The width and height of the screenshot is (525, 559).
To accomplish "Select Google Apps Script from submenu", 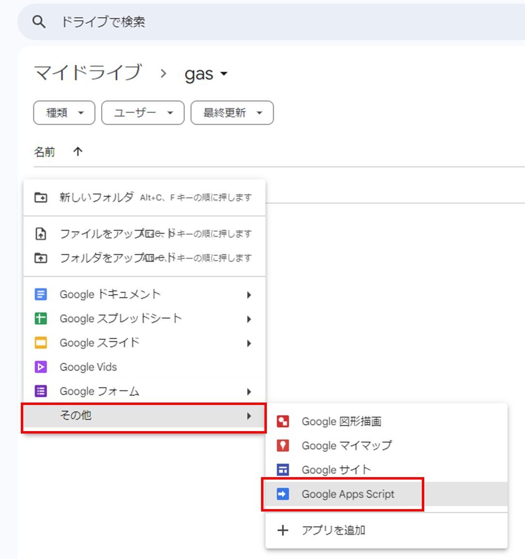I will tap(386, 494).
